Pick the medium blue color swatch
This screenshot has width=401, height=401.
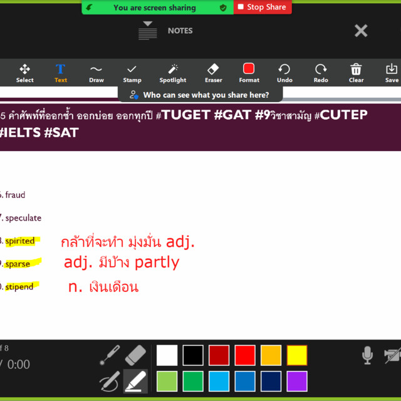click(x=245, y=382)
